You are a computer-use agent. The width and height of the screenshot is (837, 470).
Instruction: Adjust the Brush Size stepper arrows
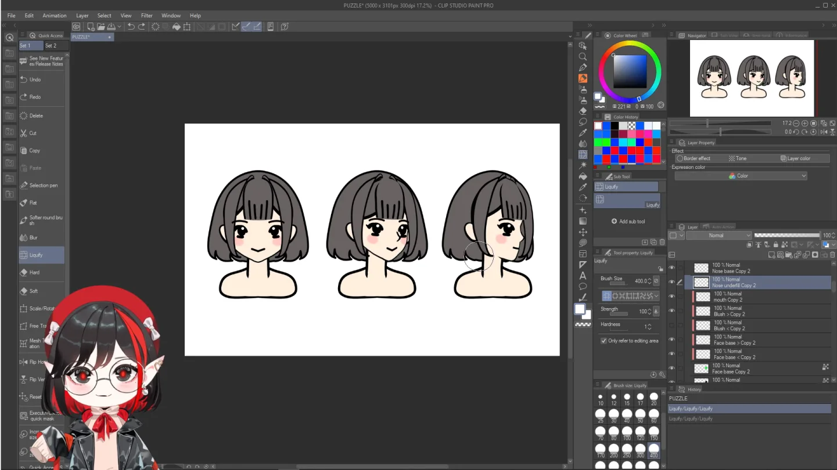[x=649, y=281]
